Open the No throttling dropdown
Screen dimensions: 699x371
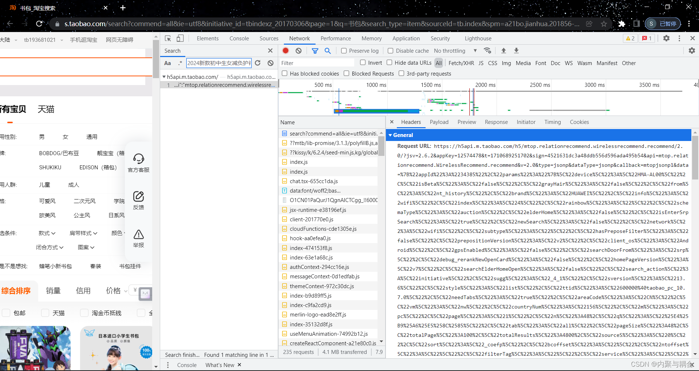[x=454, y=51]
